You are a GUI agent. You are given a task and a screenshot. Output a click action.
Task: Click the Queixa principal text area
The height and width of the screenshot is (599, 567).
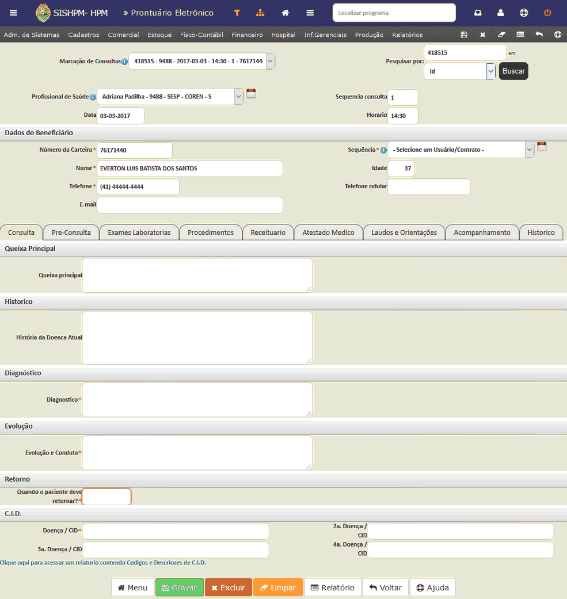[197, 276]
